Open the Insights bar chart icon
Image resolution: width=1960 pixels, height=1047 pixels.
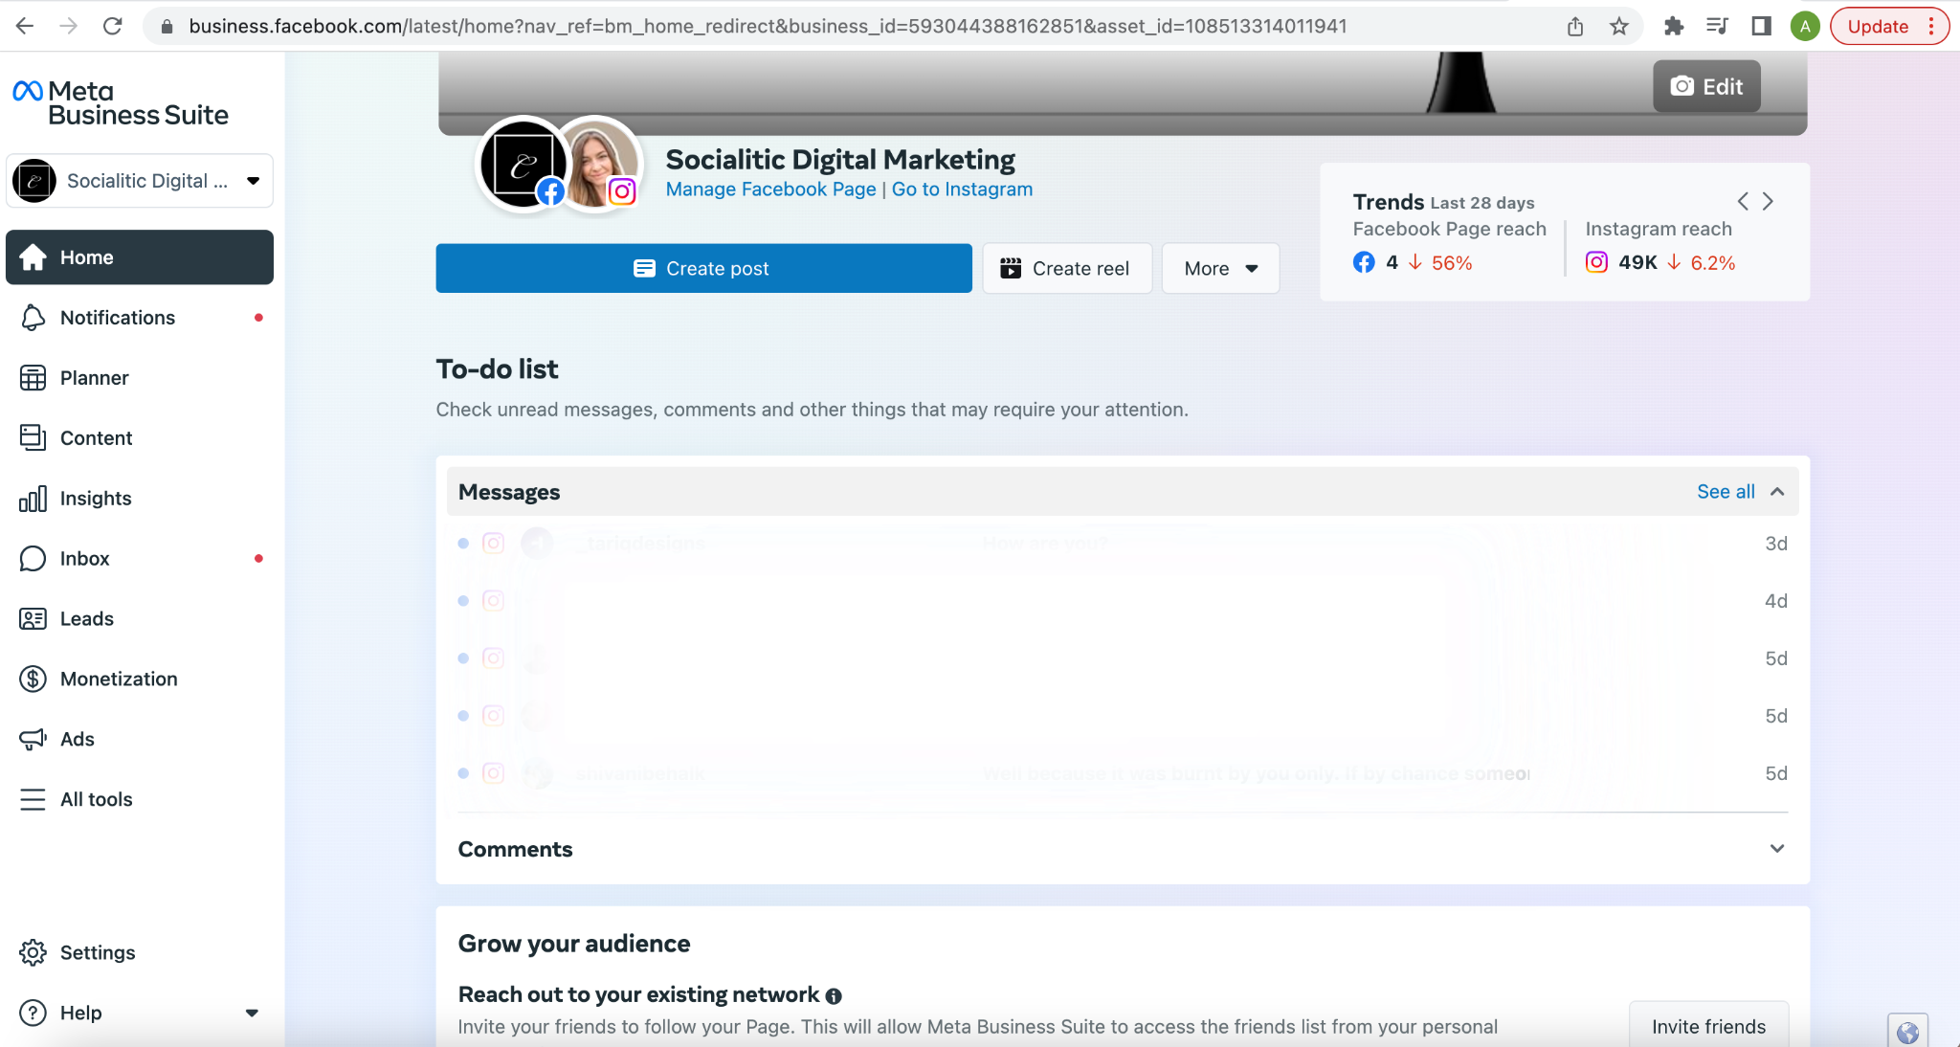[33, 499]
